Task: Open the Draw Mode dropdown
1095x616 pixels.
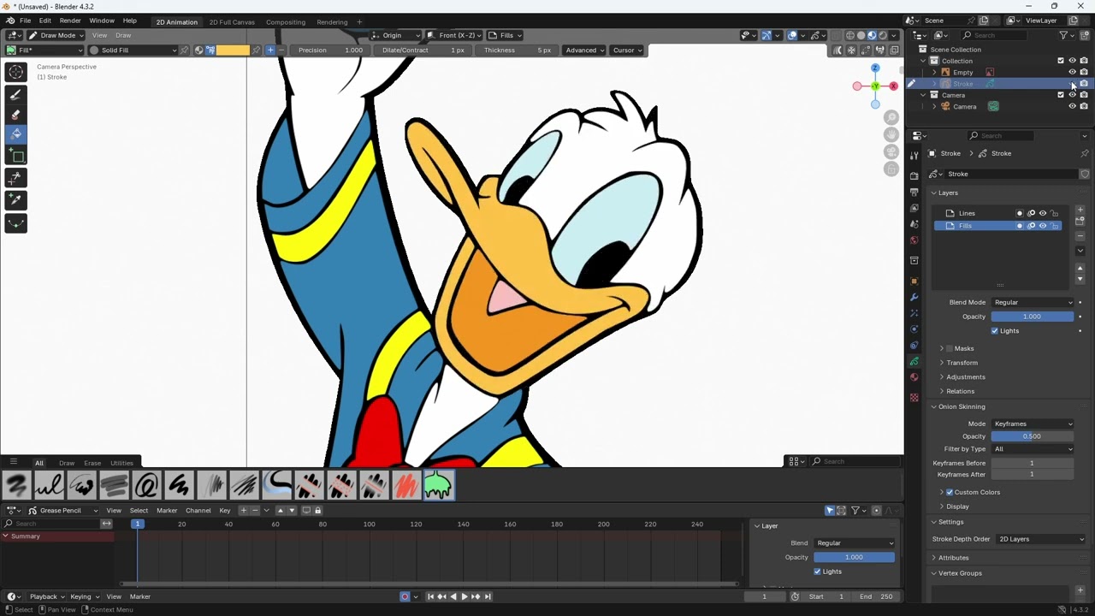Action: pos(56,35)
